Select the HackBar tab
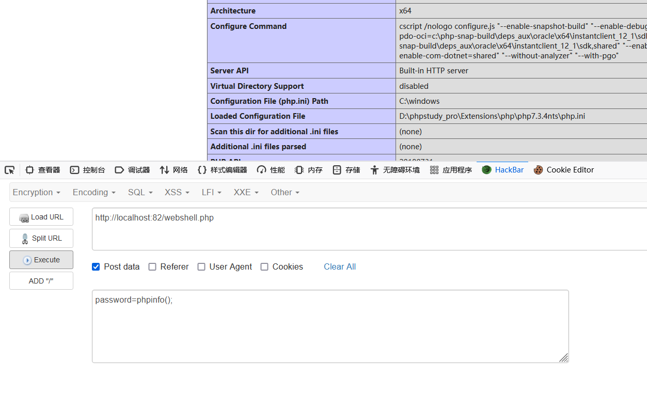The width and height of the screenshot is (647, 393). click(x=503, y=170)
